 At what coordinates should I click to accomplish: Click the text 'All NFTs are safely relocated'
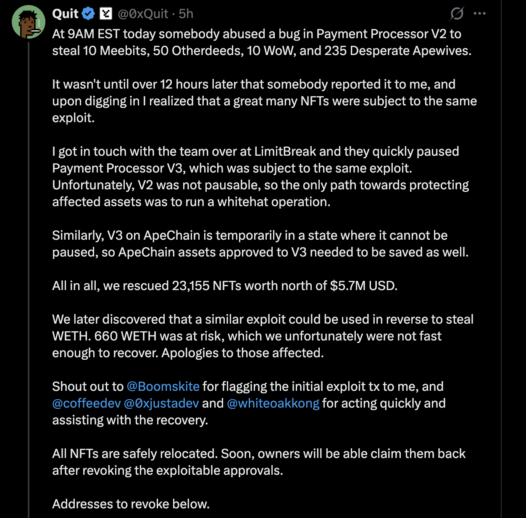pos(259,462)
